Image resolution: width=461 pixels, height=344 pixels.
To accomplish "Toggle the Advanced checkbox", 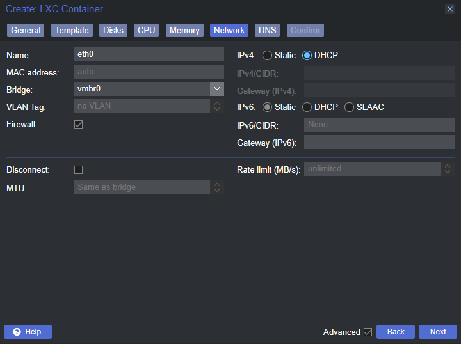I will click(368, 332).
